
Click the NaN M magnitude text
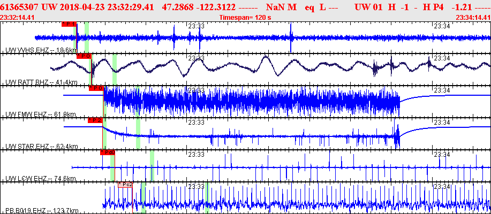pos(281,7)
